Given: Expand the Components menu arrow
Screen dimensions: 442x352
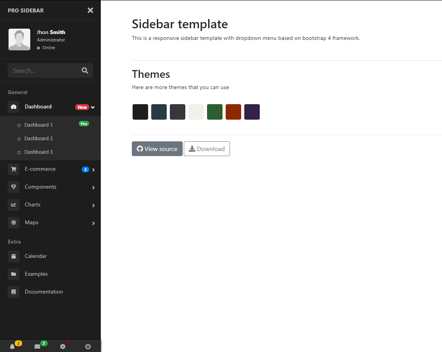Looking at the screenshot, I should tap(93, 187).
